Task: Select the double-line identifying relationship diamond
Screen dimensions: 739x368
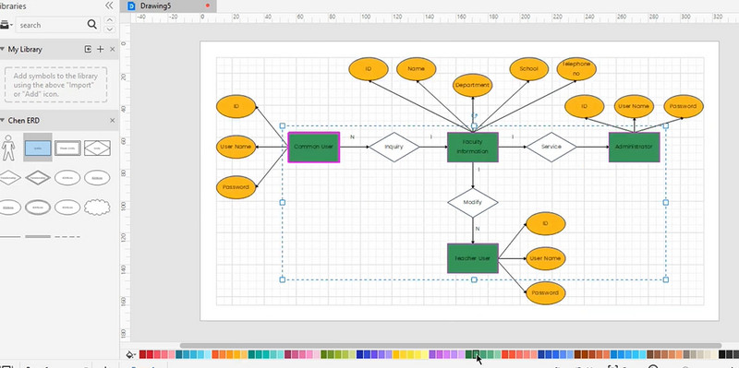Action: point(38,178)
